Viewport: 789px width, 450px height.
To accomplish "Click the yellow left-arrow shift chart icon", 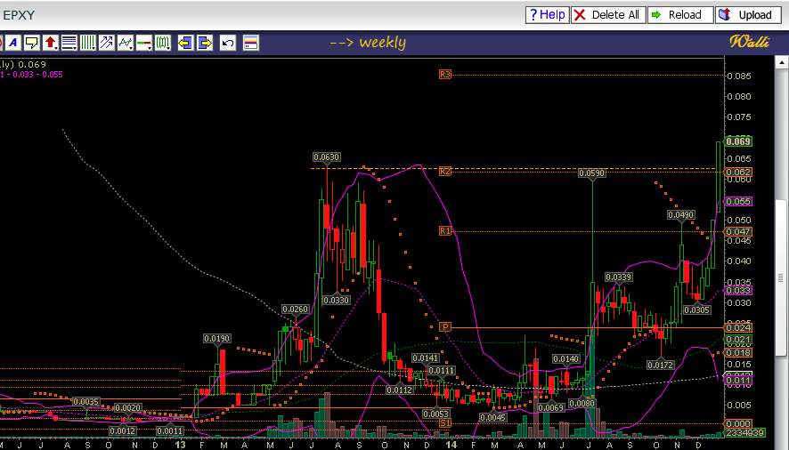I will (186, 43).
